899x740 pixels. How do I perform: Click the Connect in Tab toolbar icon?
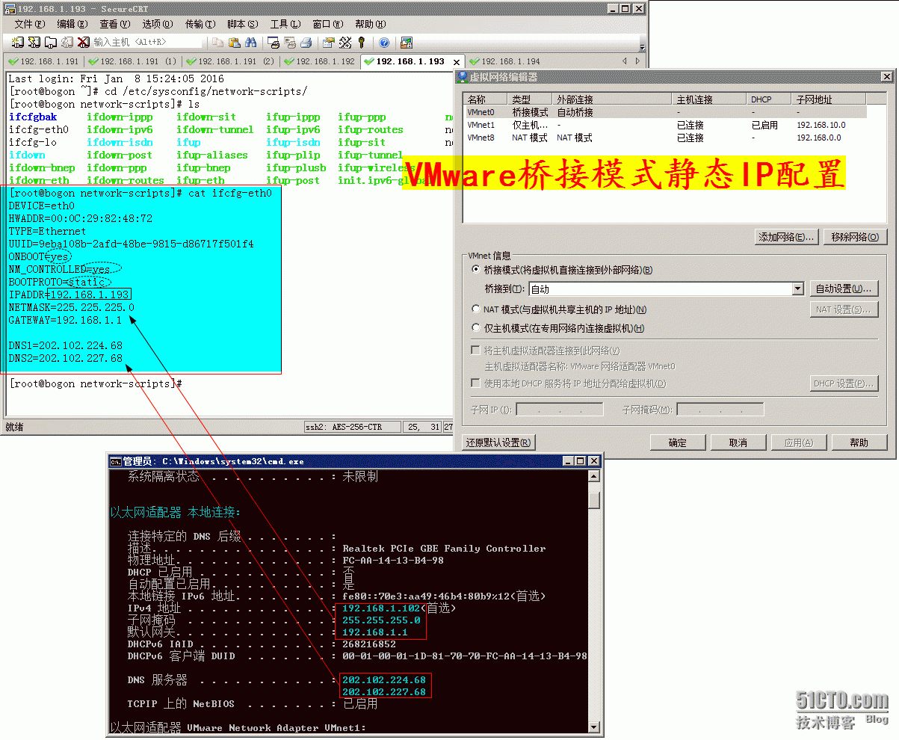pyautogui.click(x=51, y=43)
